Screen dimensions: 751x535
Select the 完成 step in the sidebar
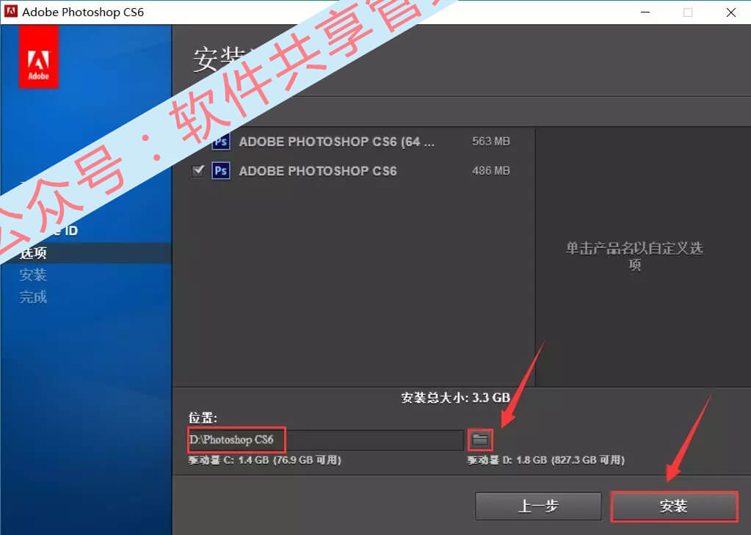point(33,297)
